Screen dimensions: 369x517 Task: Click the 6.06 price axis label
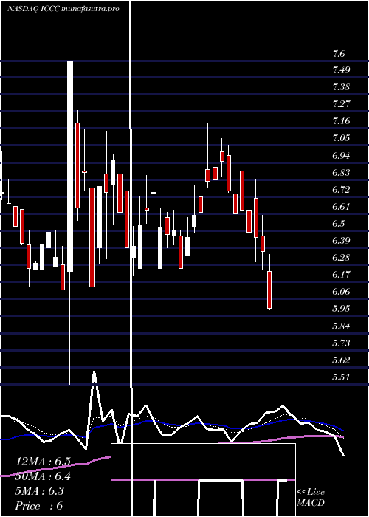tap(341, 292)
